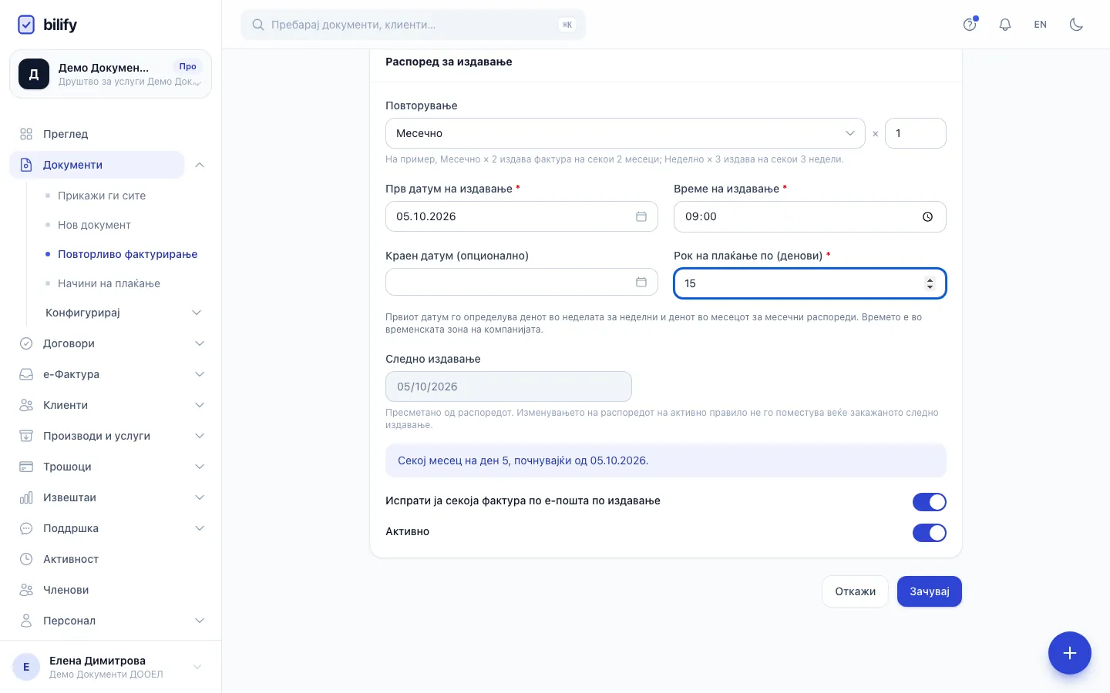Click the Клиенти people icon
This screenshot has height=693, width=1110.
point(26,405)
